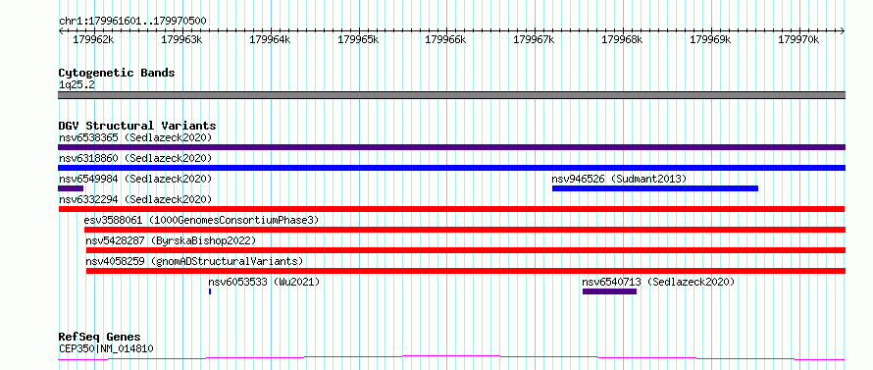This screenshot has width=873, height=370.
Task: Click the RefSeq Genes track title
Action: (x=99, y=338)
